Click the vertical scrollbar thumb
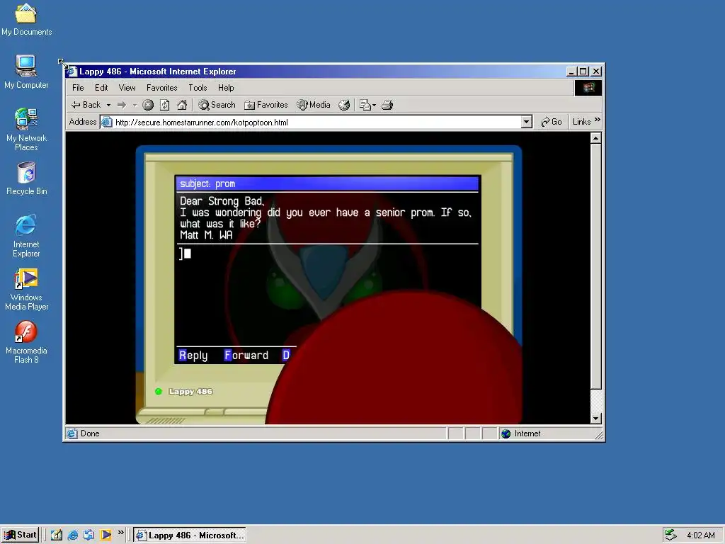The width and height of the screenshot is (725, 544). 596,266
